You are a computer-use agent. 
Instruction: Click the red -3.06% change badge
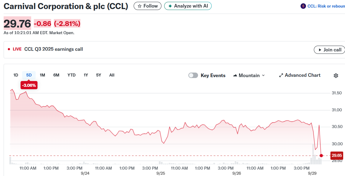[x=29, y=85]
